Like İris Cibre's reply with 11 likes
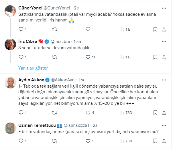This screenshot has width=175, height=150. 88,57
